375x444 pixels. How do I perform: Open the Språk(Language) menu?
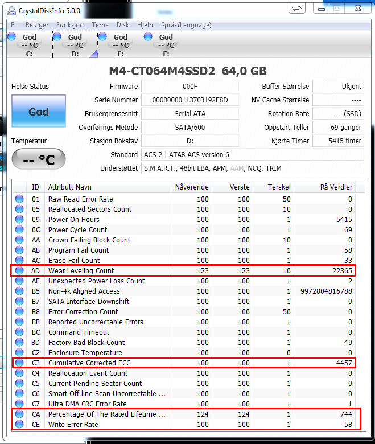click(186, 25)
